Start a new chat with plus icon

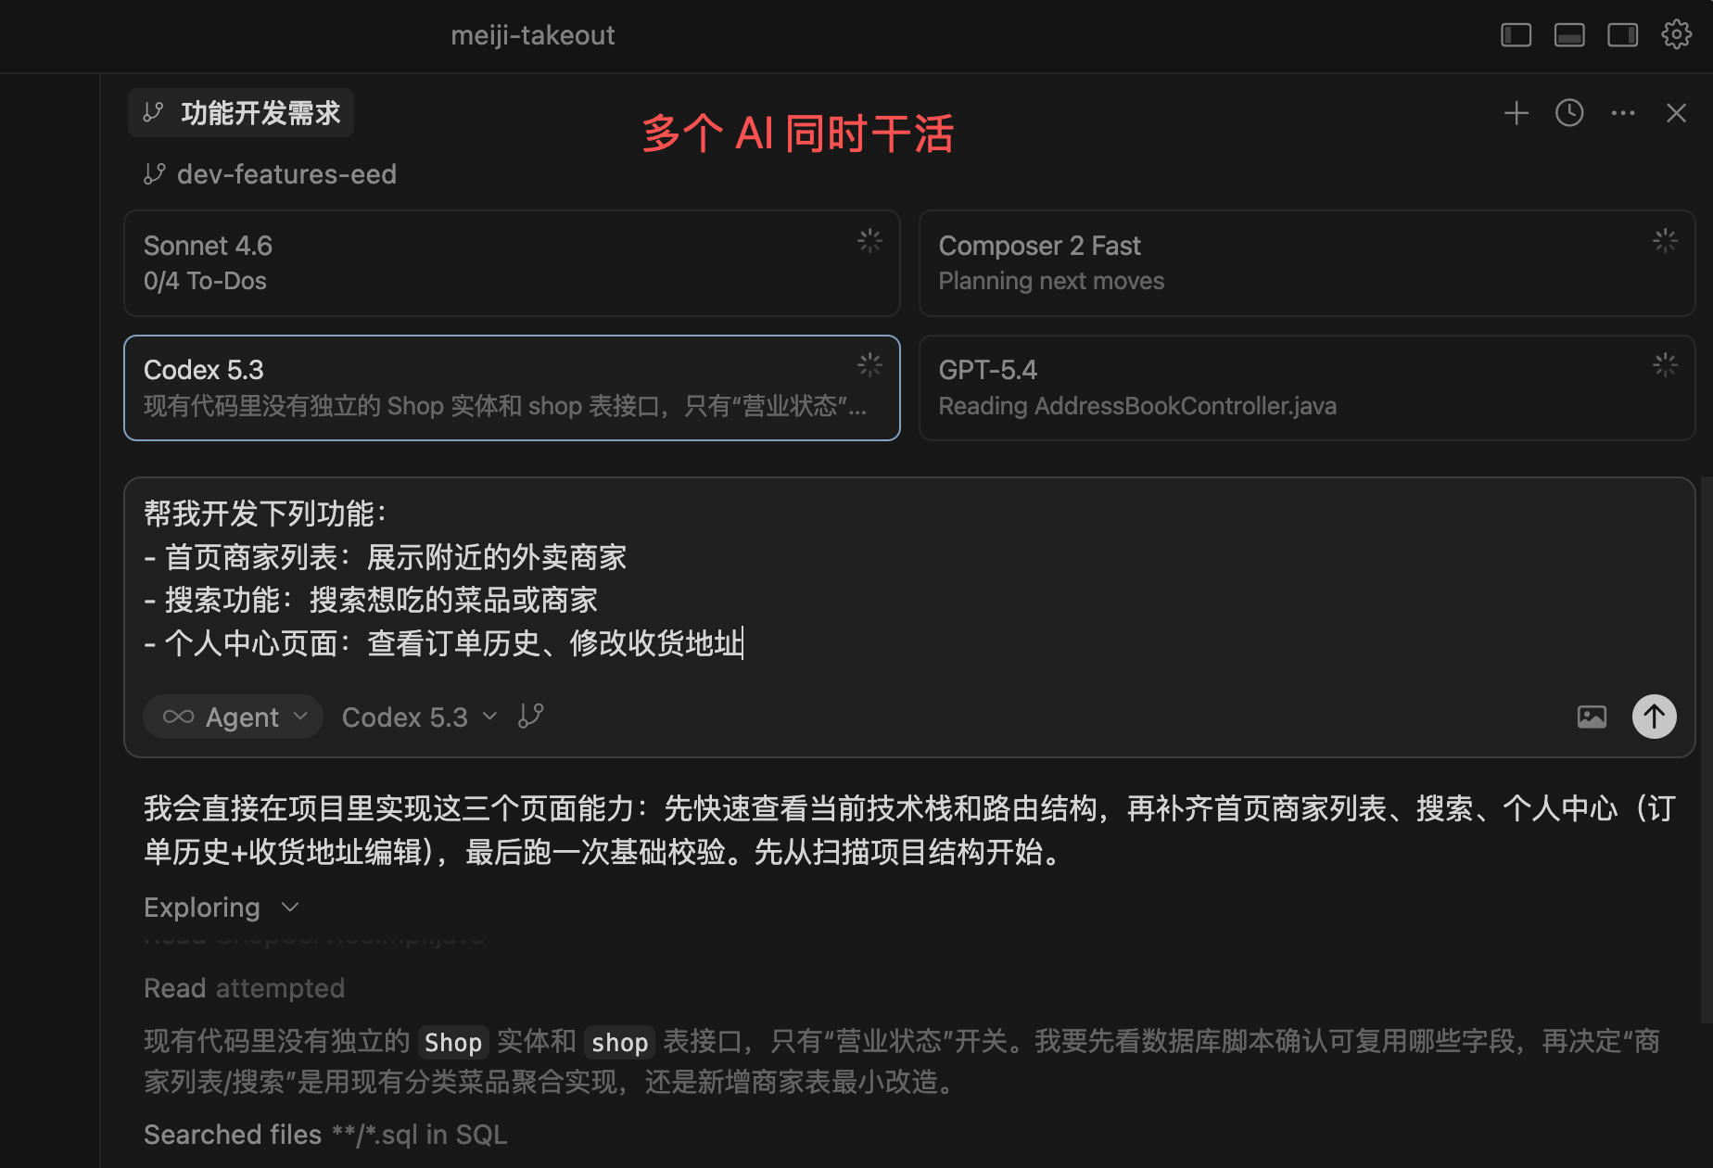tap(1516, 113)
